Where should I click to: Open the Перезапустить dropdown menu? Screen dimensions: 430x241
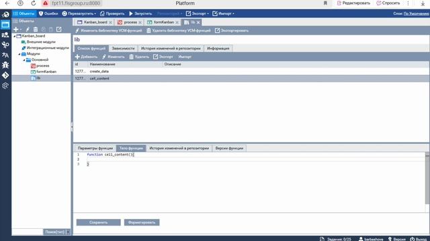tap(79, 13)
